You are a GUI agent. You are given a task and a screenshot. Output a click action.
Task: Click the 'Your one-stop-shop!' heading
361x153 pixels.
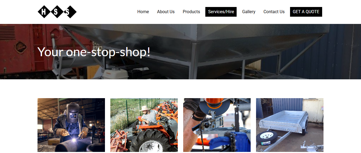[x=94, y=51]
